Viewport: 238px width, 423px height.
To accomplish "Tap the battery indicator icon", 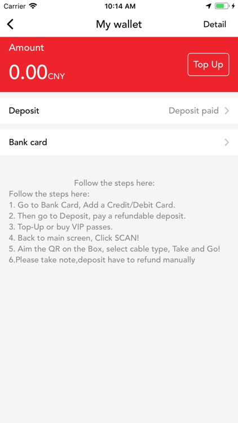I will click(222, 6).
